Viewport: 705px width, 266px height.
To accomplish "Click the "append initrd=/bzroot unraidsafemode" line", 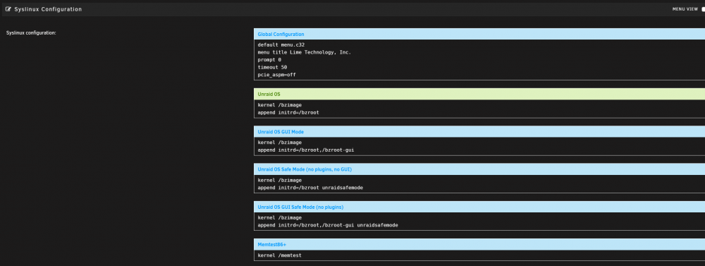I will point(310,188).
